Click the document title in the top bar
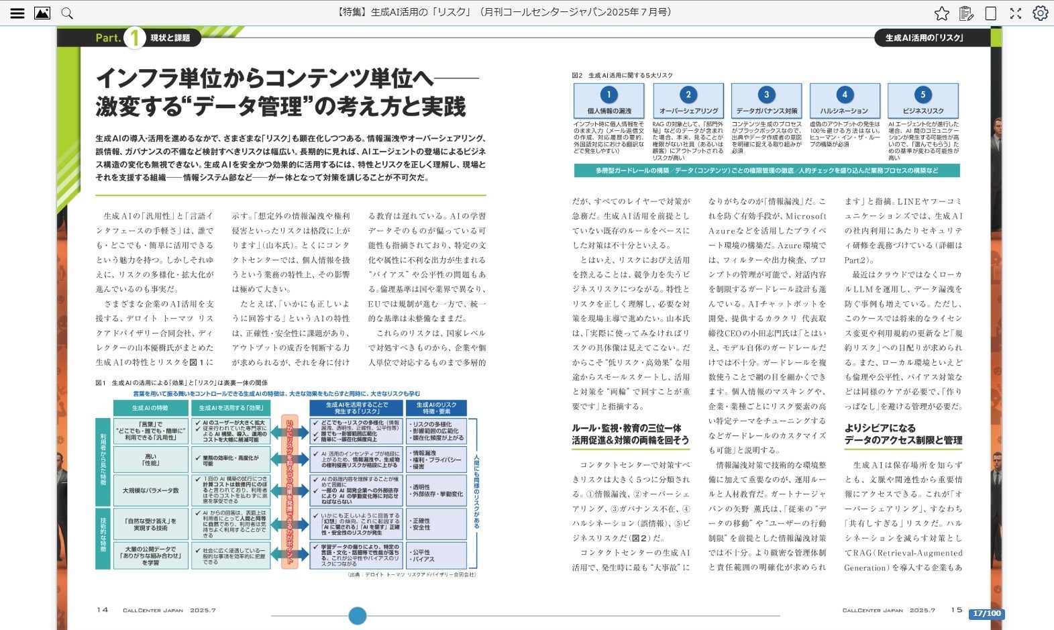This screenshot has height=630, width=1054. point(503,12)
